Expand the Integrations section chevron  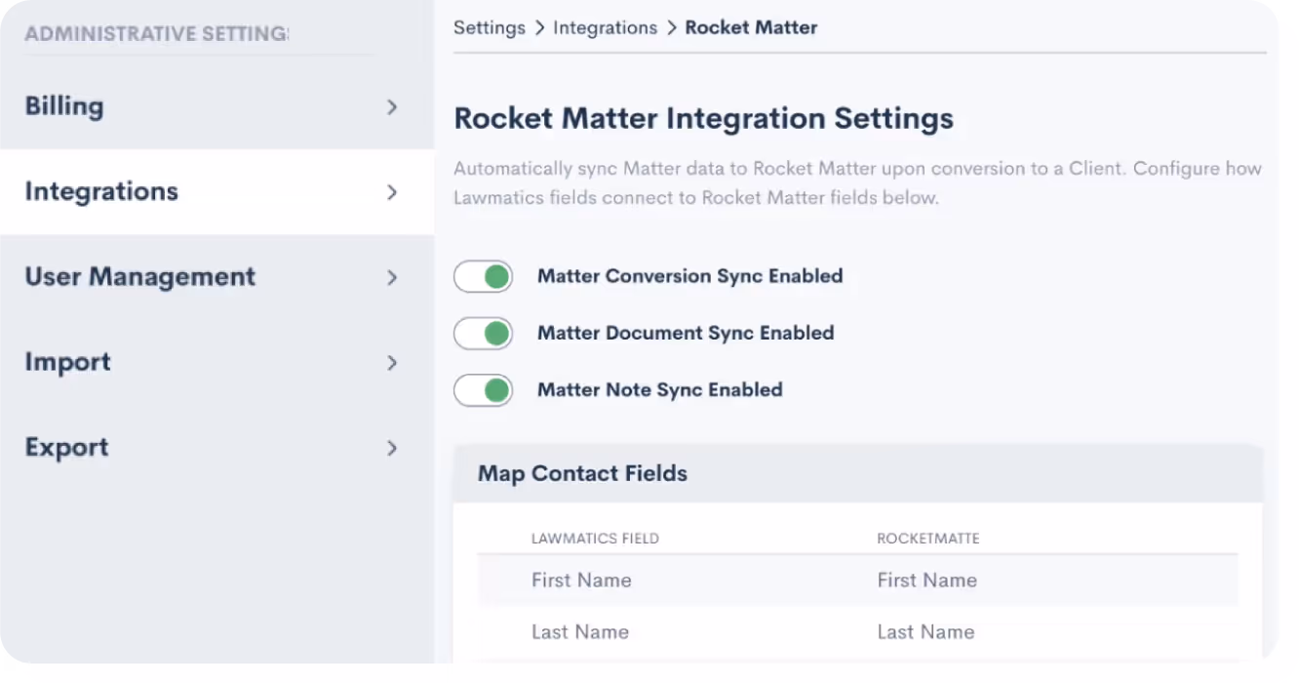tap(393, 192)
